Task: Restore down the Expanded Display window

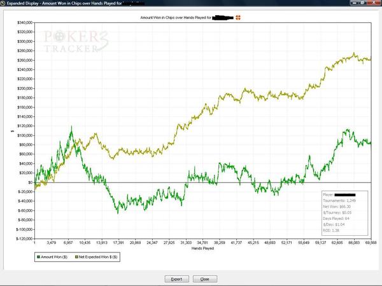Action: tap(362, 3)
